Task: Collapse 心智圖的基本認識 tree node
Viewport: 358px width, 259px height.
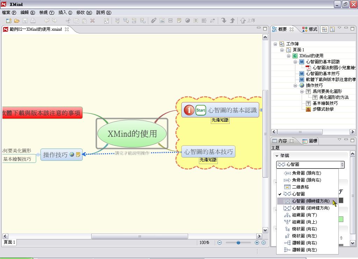Action: tap(295, 62)
